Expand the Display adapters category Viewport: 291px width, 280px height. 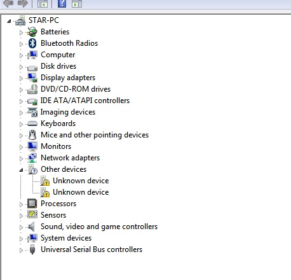point(21,78)
